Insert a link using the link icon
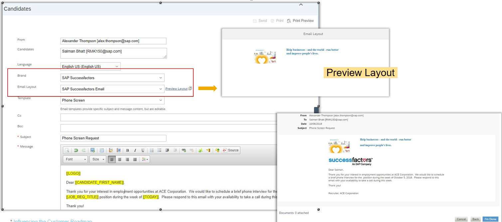 184,150
